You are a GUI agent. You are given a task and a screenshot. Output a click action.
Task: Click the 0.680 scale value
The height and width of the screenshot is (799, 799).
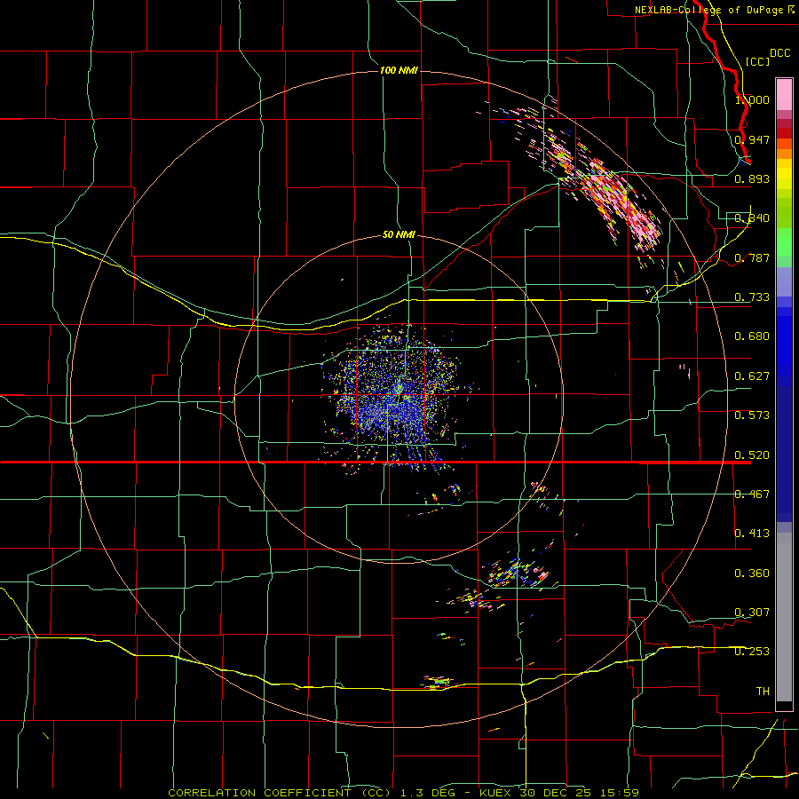[752, 336]
